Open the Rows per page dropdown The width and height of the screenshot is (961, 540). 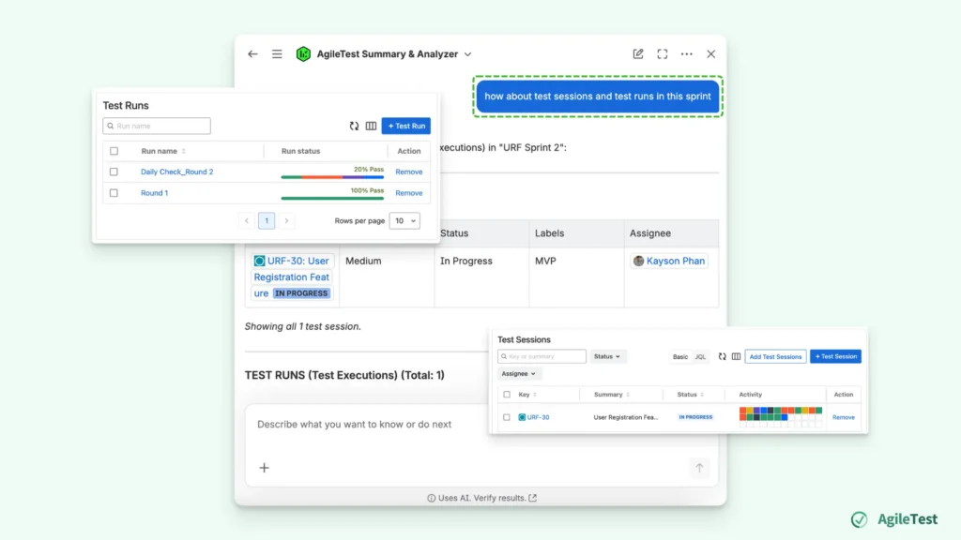[x=404, y=220]
